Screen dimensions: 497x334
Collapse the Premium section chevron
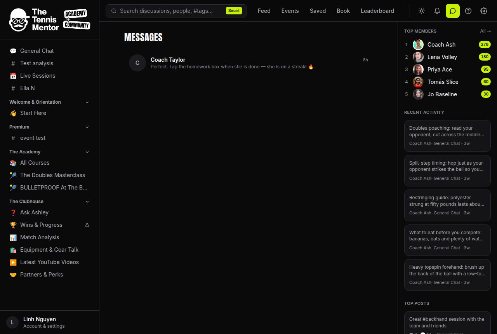(87, 127)
